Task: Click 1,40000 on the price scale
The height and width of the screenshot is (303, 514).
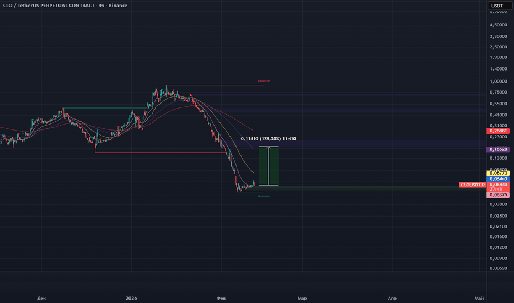Action: coord(498,69)
